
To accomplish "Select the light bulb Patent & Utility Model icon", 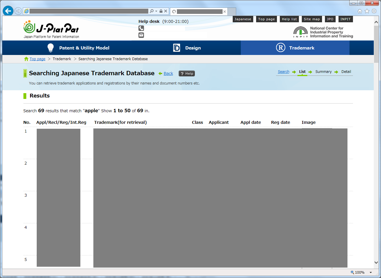I will pos(50,47).
